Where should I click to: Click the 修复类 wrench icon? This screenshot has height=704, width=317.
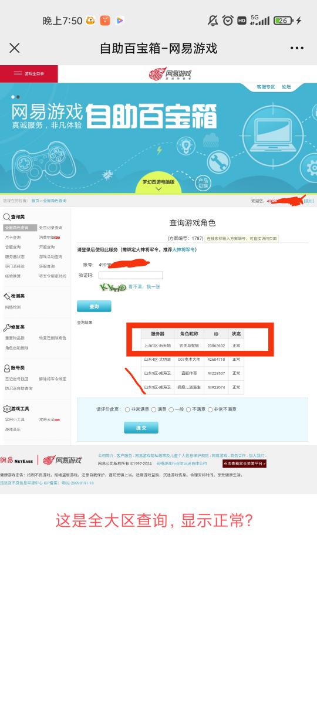tap(6, 327)
